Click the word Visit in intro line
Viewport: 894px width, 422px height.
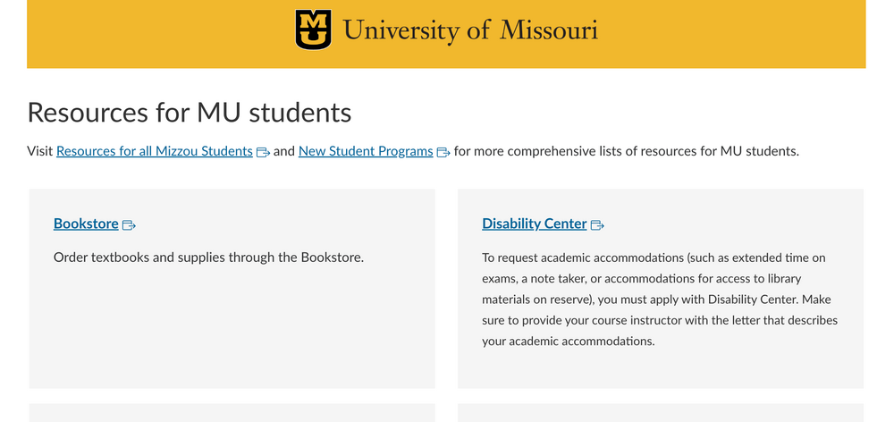40,151
